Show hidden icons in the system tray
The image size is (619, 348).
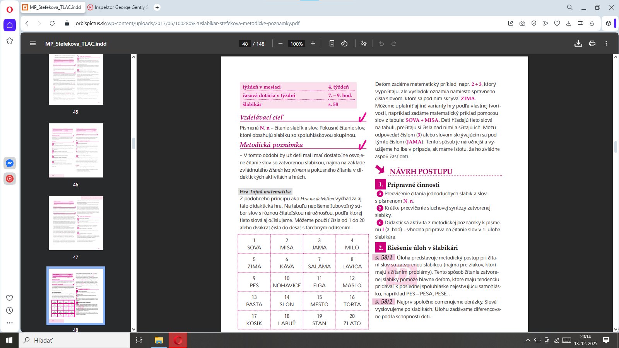point(528,340)
